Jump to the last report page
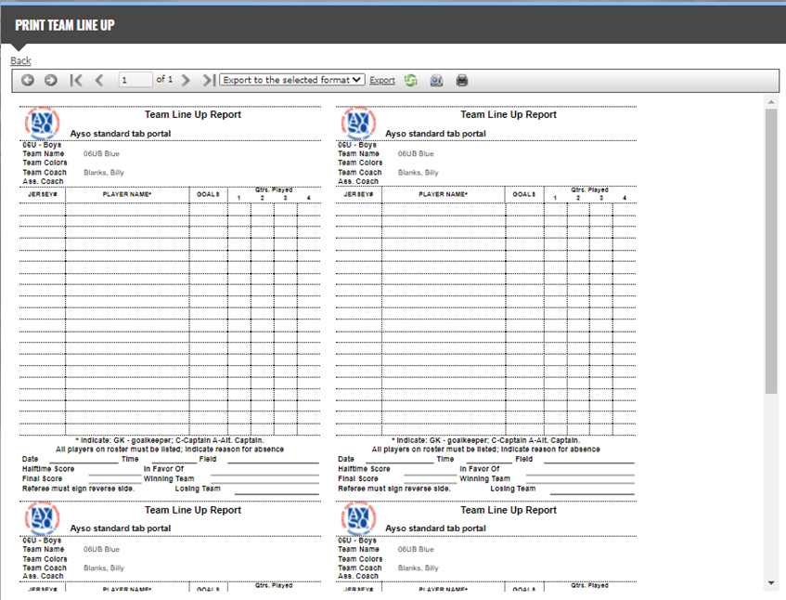The height and width of the screenshot is (600, 786). (209, 81)
